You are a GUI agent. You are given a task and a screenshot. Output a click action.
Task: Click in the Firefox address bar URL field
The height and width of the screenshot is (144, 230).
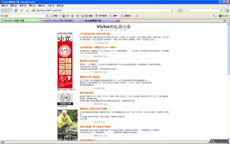coord(103,10)
